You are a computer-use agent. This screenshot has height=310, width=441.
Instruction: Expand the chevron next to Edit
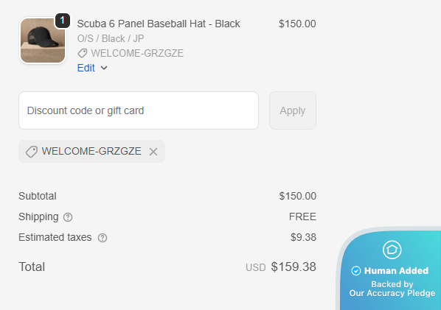104,68
